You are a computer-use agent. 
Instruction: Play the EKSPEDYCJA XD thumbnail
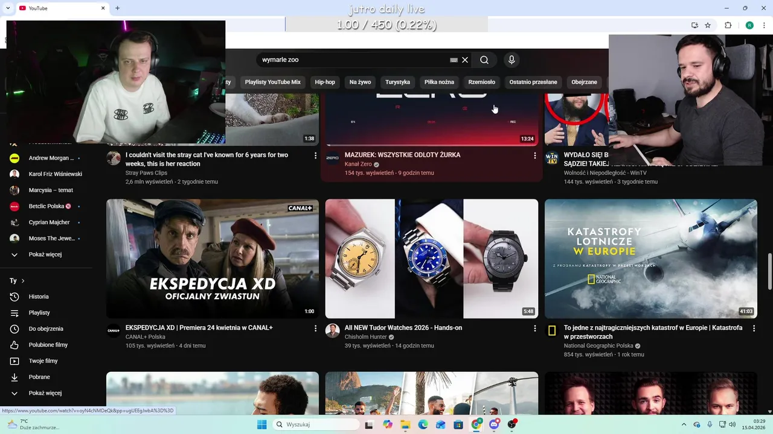pyautogui.click(x=213, y=259)
